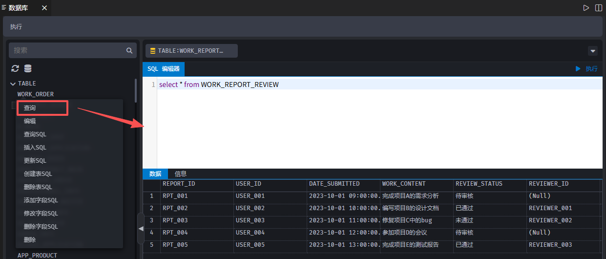Viewport: 606px width, 259px height.
Task: Click the run triangle icon at top right
Action: pyautogui.click(x=586, y=8)
